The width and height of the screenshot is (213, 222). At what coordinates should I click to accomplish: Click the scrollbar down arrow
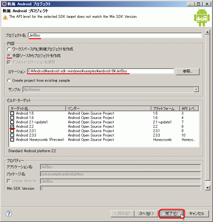click(207, 188)
